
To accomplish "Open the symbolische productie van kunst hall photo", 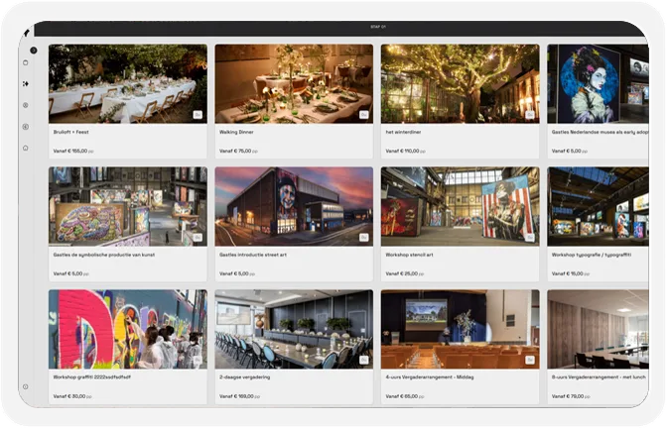I will pyautogui.click(x=128, y=206).
